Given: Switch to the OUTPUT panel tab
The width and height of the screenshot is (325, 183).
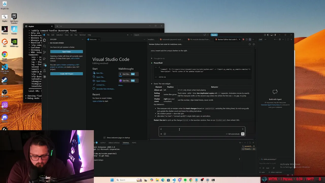Looking at the screenshot, I should (x=103, y=143).
